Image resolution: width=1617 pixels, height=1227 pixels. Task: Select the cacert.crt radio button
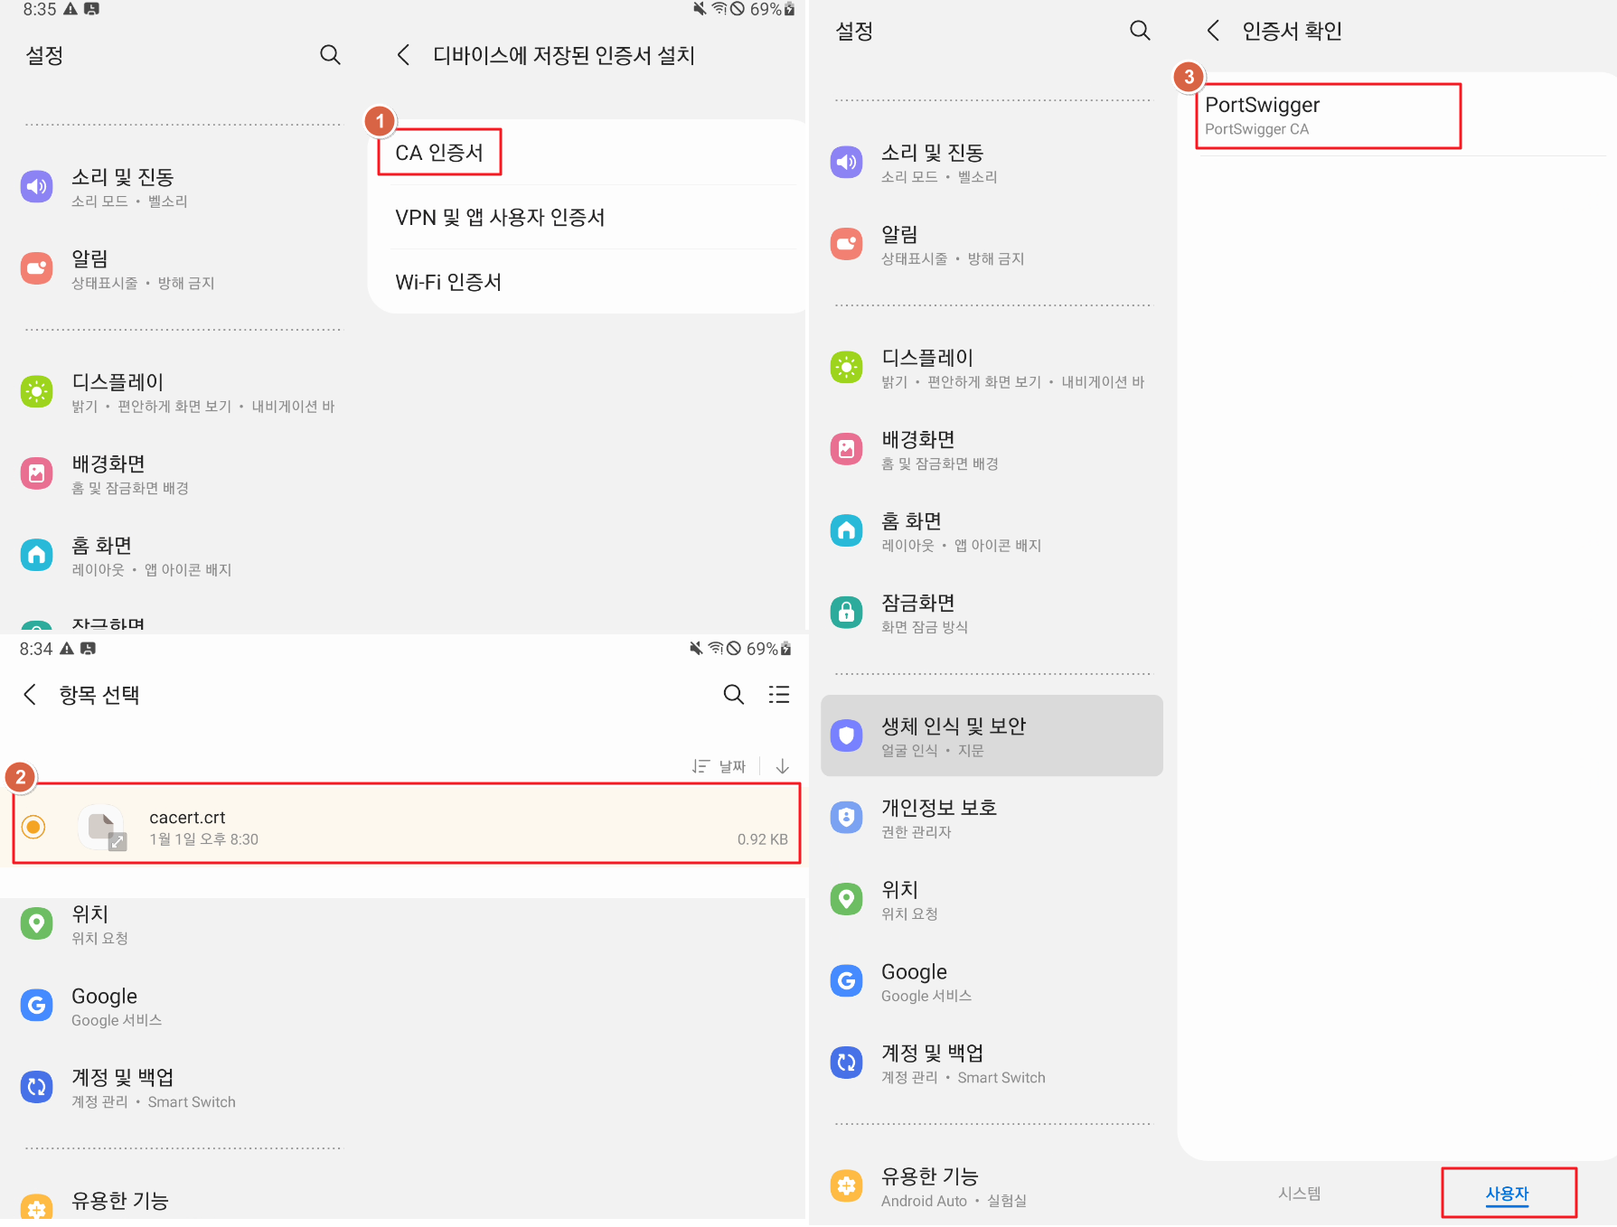[x=33, y=826]
